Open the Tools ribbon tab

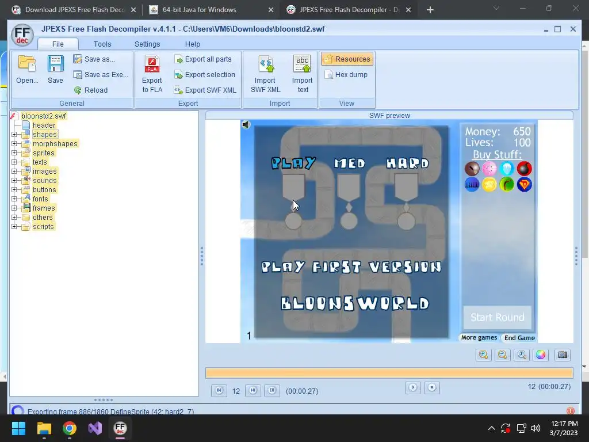tap(102, 44)
